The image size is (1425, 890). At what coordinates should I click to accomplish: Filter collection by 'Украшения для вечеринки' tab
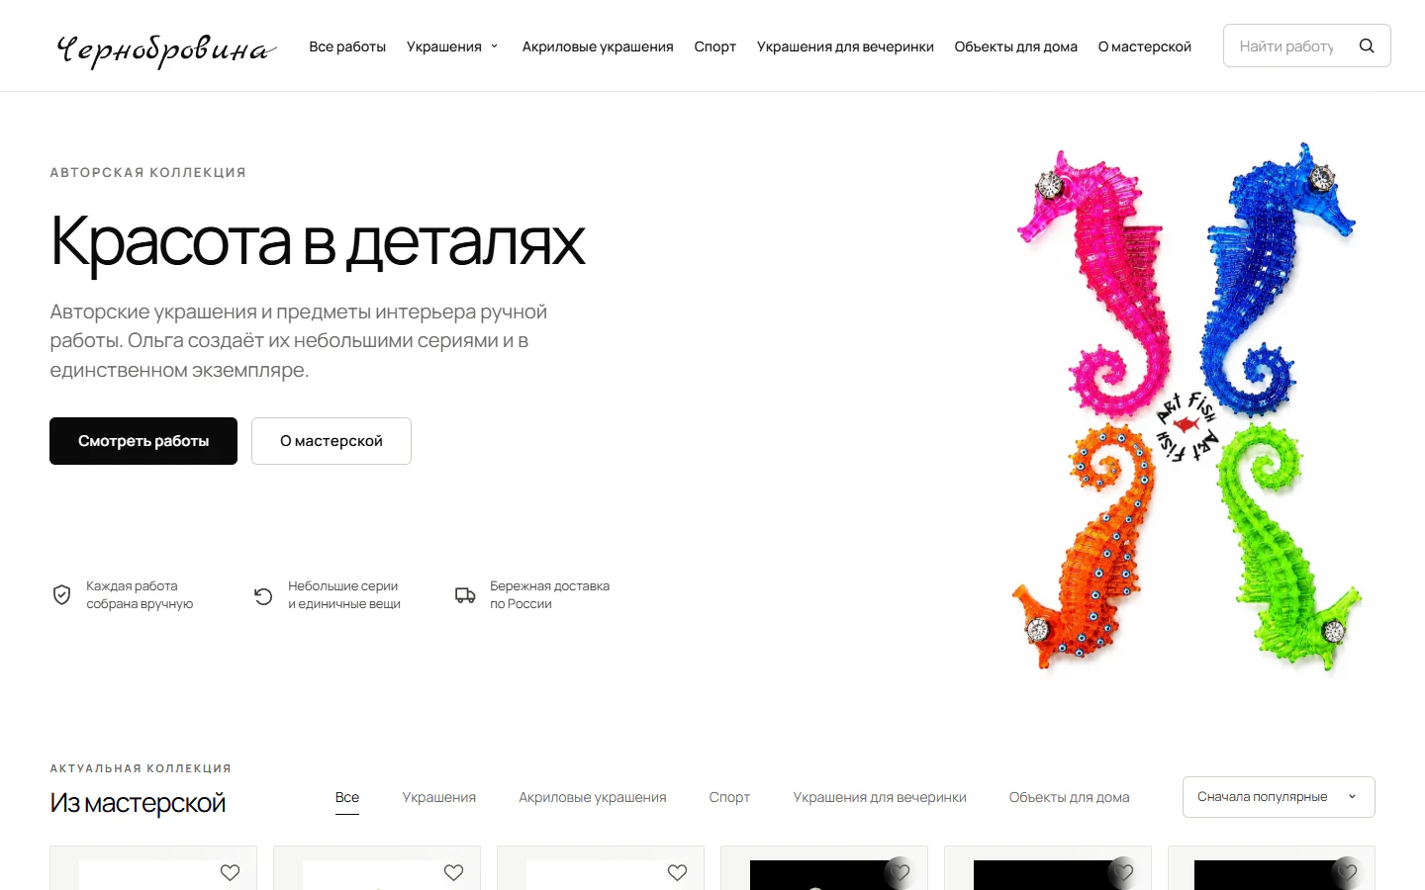click(880, 797)
